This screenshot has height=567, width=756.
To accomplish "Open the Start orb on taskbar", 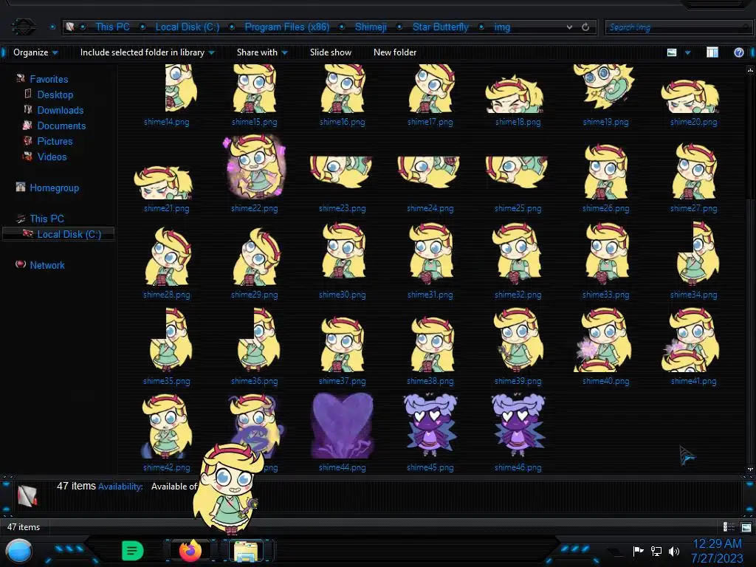I will pos(19,551).
